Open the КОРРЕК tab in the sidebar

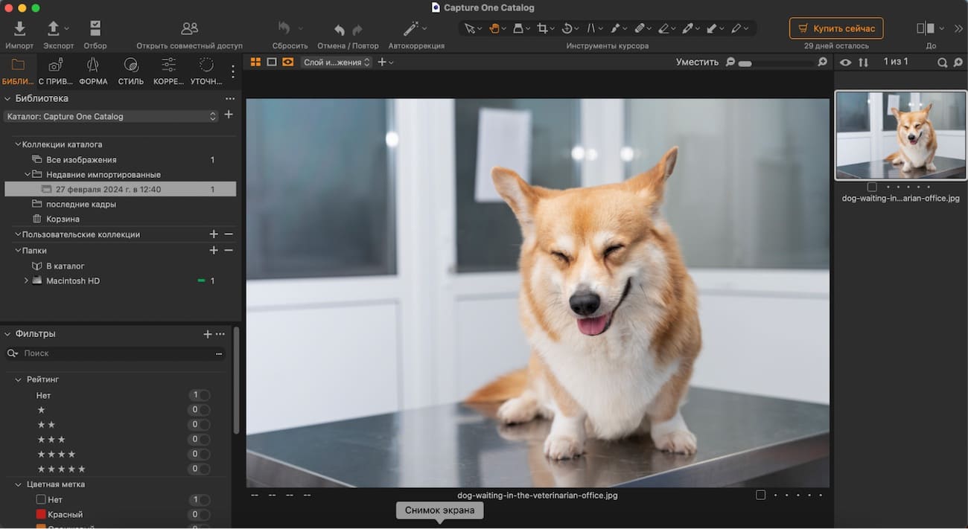pos(168,71)
